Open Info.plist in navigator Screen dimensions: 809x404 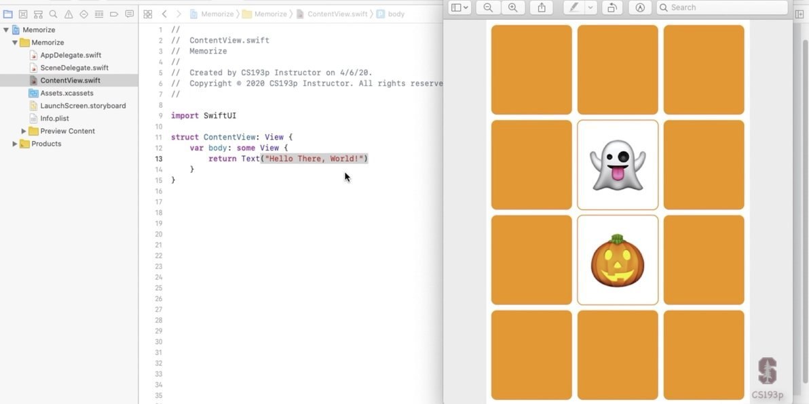(x=49, y=118)
